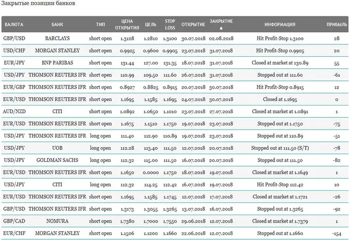Image resolution: width=350 pixels, height=240 pixels.
Task: Click target value 0.0000
Action: click(x=151, y=172)
